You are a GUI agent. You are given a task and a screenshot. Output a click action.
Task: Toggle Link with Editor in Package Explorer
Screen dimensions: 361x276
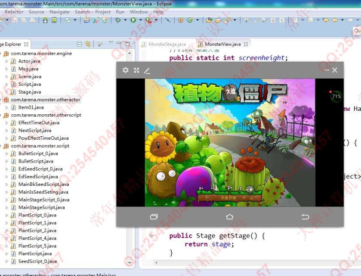[88, 44]
